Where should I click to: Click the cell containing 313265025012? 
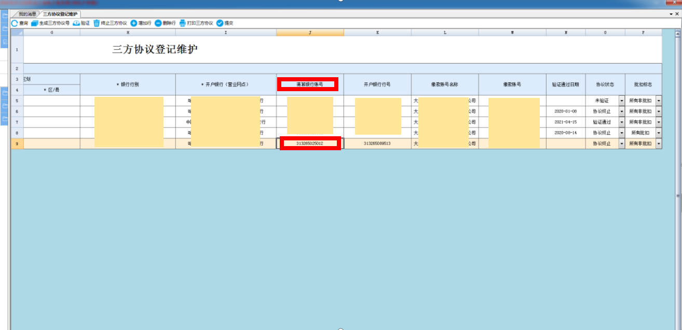point(310,144)
